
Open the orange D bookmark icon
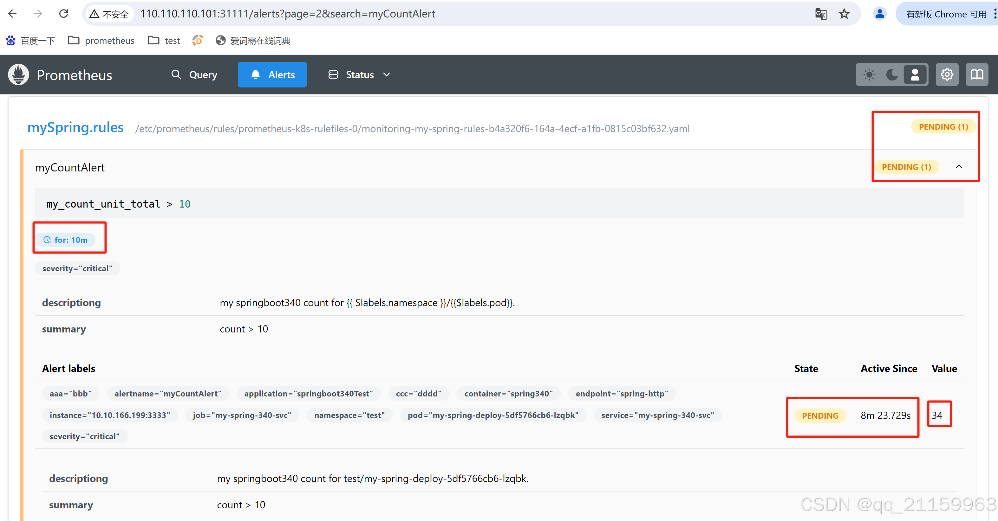[198, 40]
